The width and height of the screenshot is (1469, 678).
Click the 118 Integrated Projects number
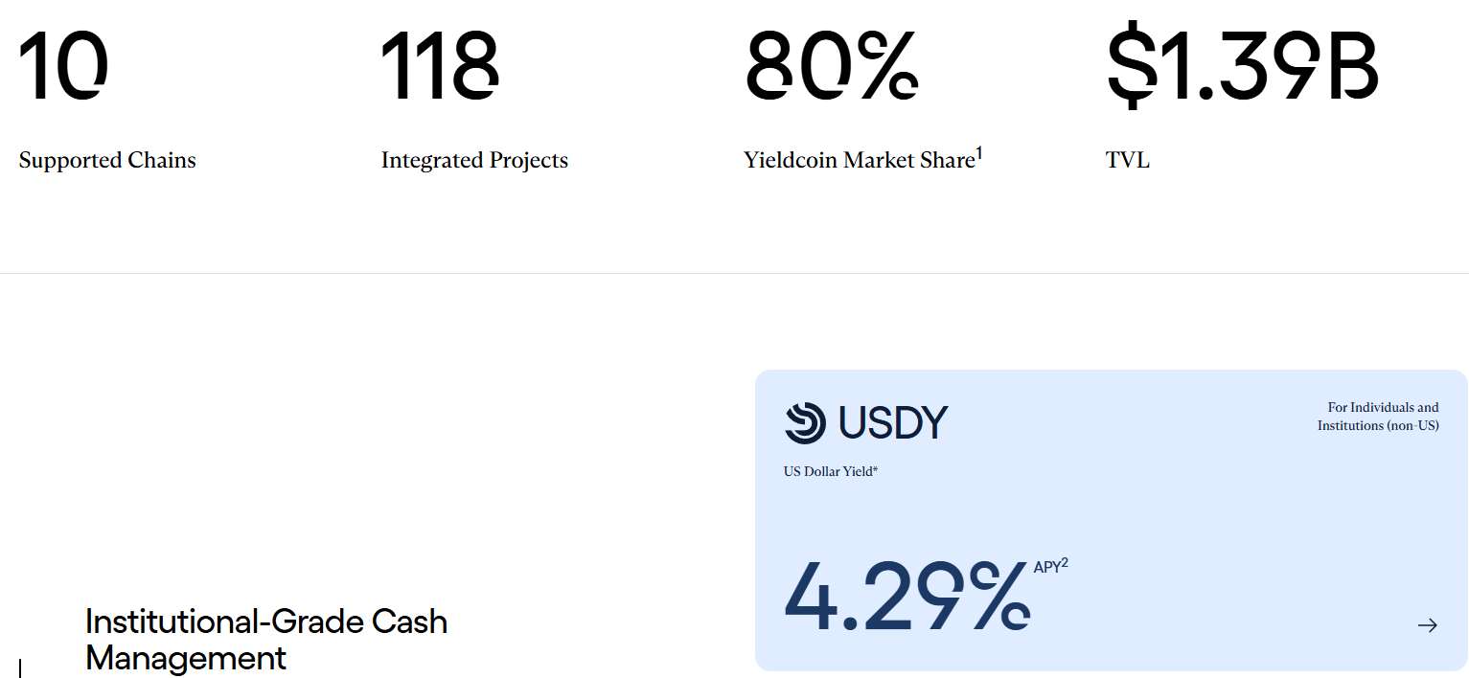[440, 66]
